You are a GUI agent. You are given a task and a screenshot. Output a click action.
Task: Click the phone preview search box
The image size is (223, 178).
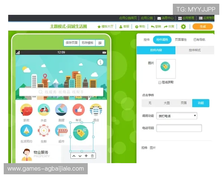[61, 92]
